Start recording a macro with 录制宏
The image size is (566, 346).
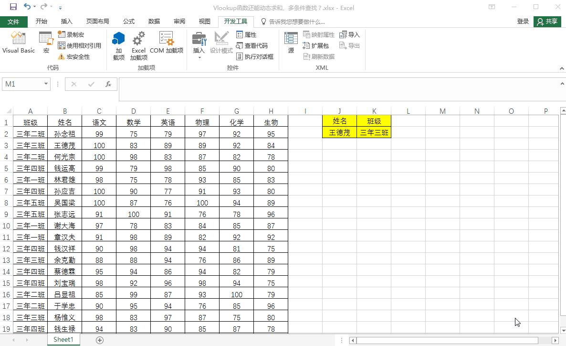[71, 34]
